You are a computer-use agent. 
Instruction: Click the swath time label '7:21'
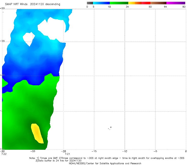pyautogui.click(x=67, y=154)
